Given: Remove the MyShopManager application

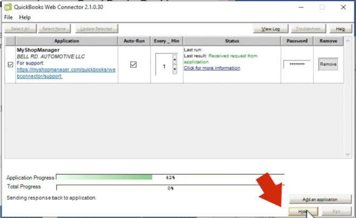Looking at the screenshot, I should click(x=328, y=64).
